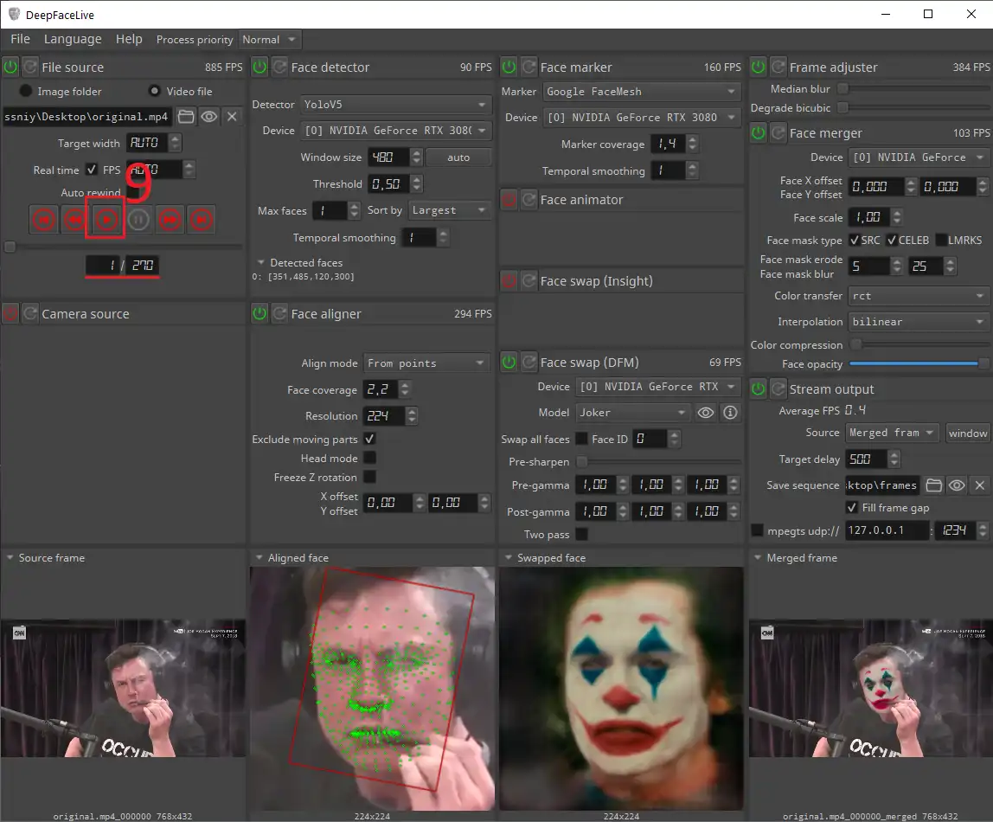Adjust the Face opacity slider
This screenshot has width=993, height=822.
(919, 363)
